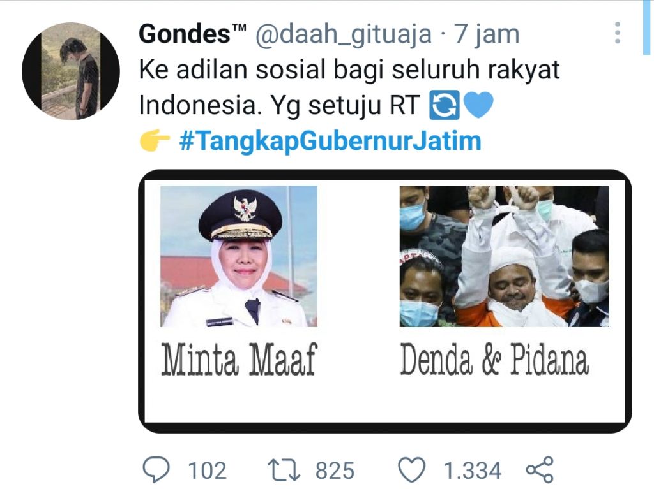Open the share icon
654x489 pixels.
tap(540, 470)
